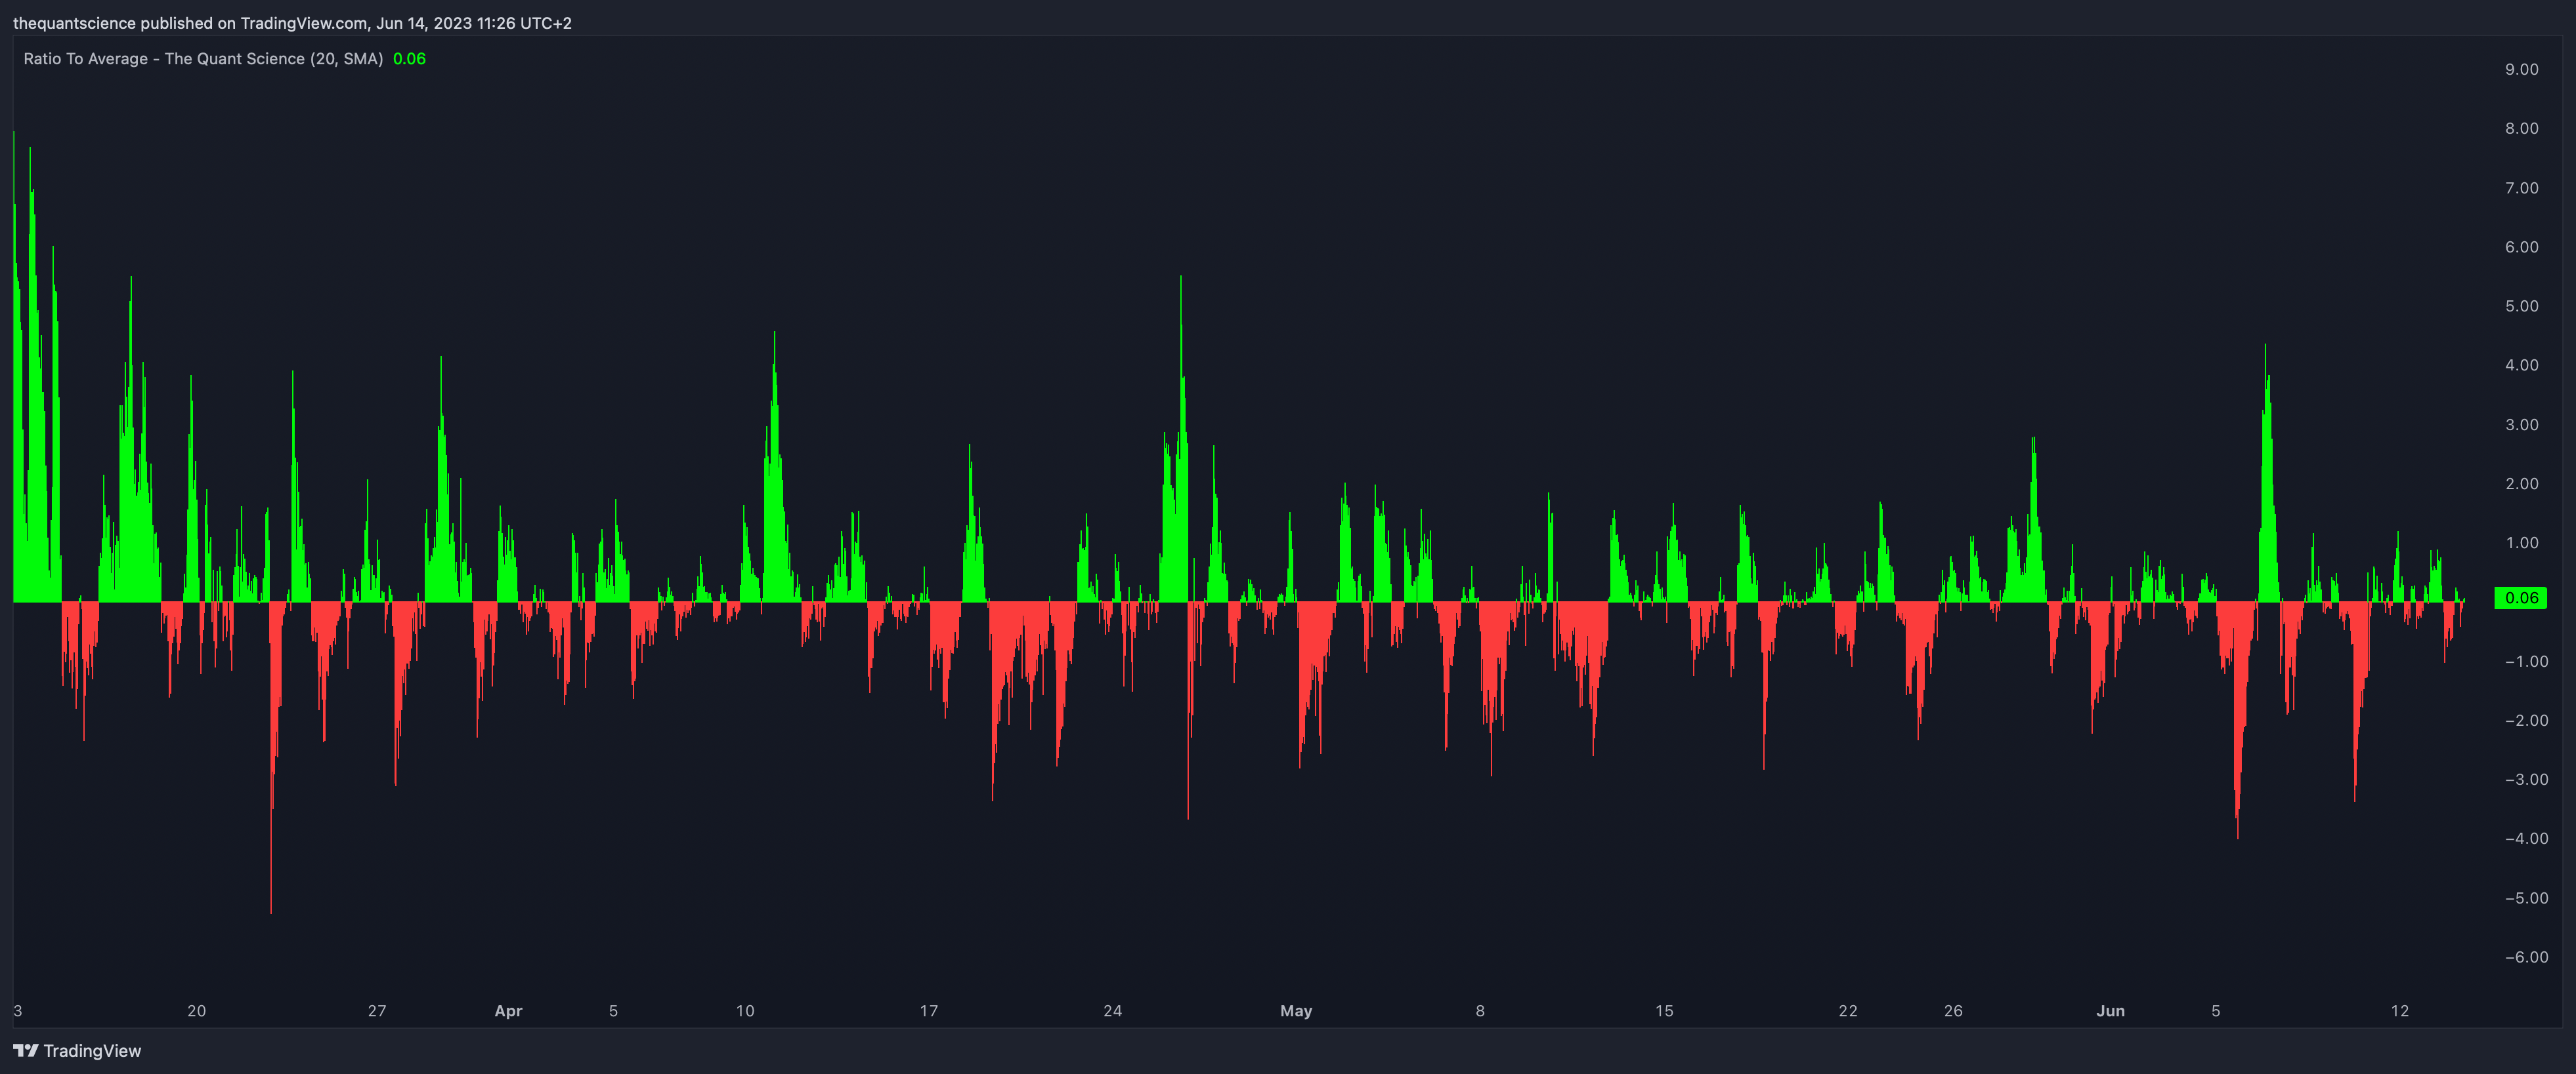Click the 4.00 label on value axis
2576x1074 pixels.
(x=2521, y=365)
